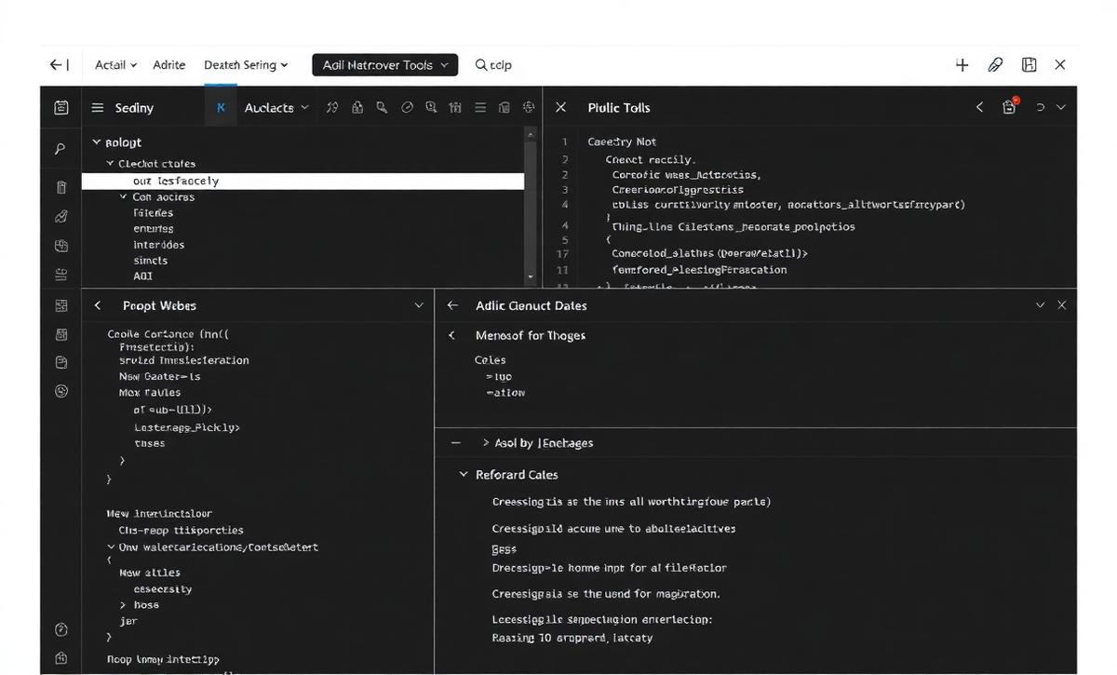The width and height of the screenshot is (1117, 675).
Task: Click 'Creessigpild accune ume to abolieelacitves' entry
Action: (613, 529)
